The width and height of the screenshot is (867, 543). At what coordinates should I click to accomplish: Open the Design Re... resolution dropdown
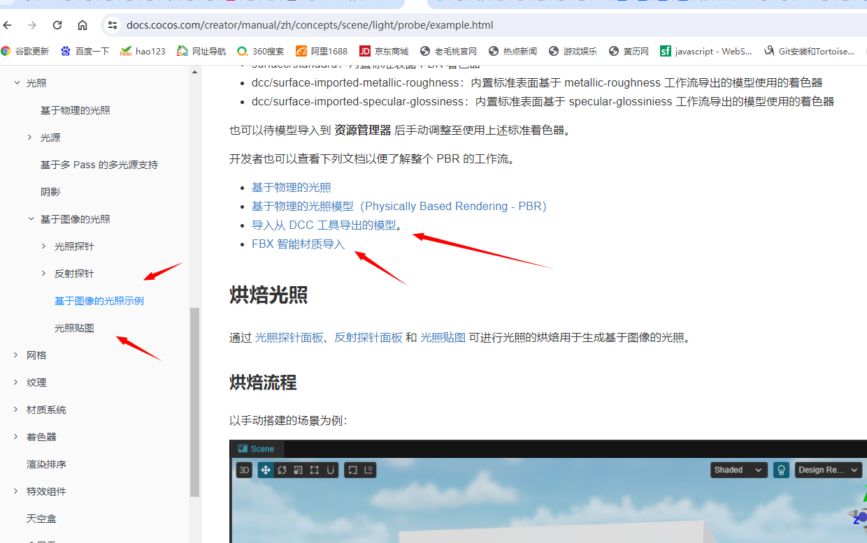(829, 470)
